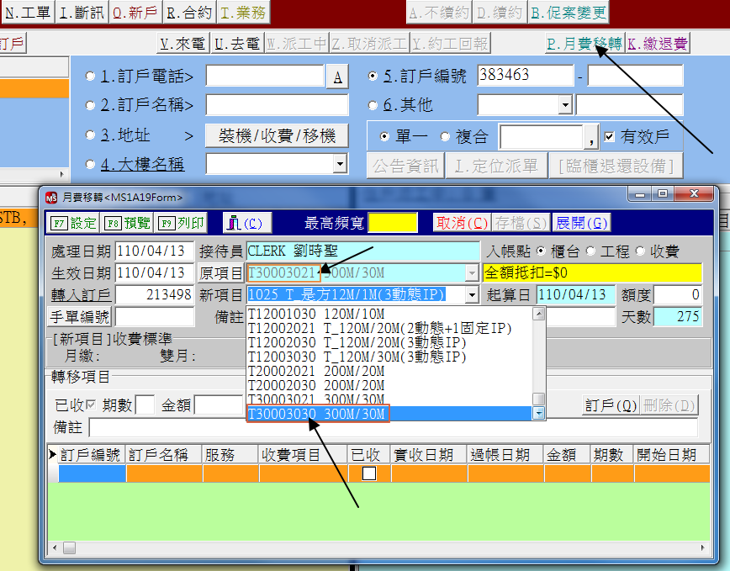Click the 裝機/收費/移機 button
Viewport: 730px width, 571px height.
277,135
